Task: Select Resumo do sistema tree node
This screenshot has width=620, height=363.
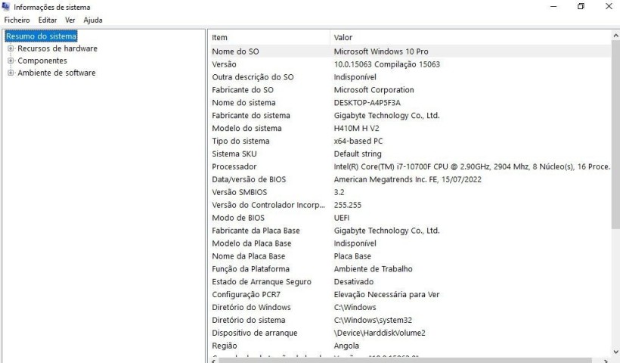Action: (x=41, y=36)
